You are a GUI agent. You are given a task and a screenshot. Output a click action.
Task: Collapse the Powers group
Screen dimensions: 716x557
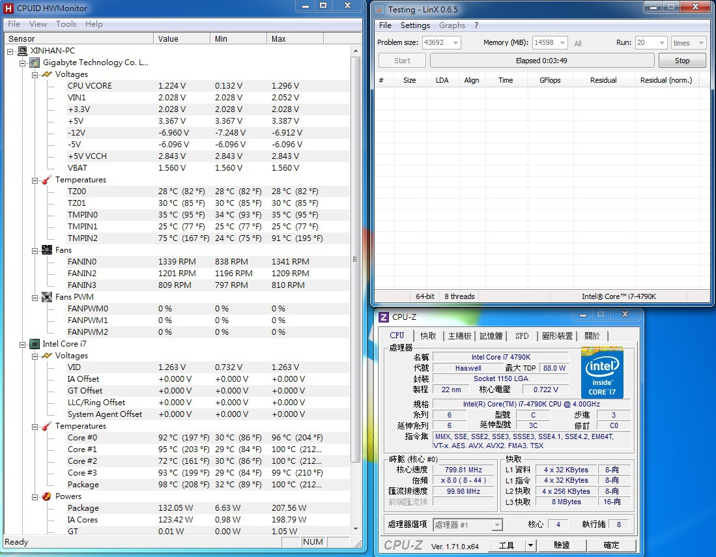(35, 497)
